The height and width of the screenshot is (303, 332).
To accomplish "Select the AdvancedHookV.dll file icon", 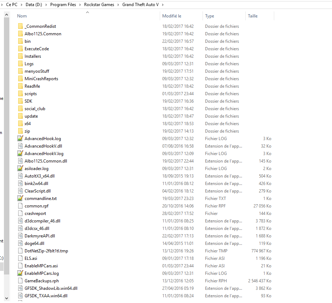I will point(20,146).
